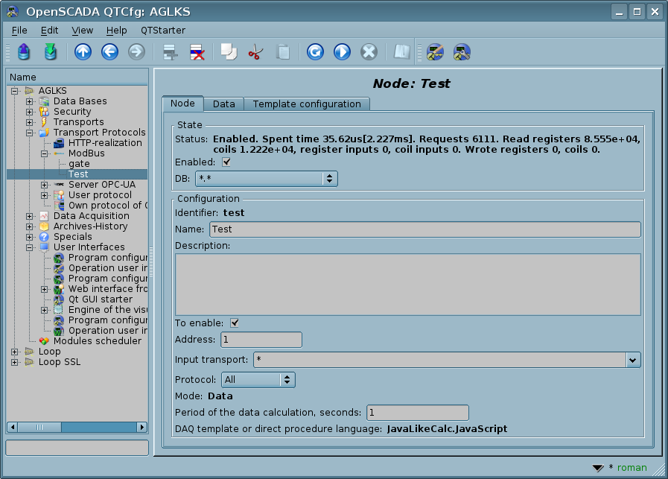
Task: Click the save to database toolbar icon
Action: 50,52
